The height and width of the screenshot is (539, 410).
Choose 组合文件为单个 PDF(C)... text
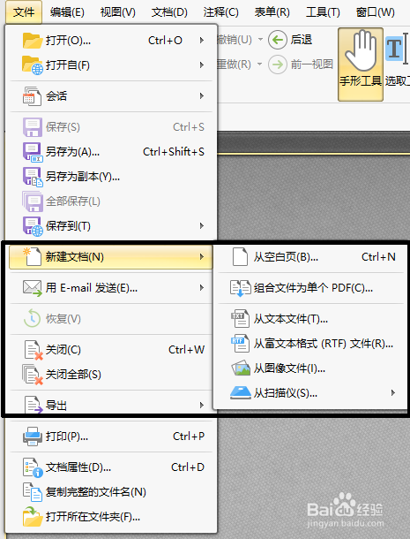coord(313,288)
